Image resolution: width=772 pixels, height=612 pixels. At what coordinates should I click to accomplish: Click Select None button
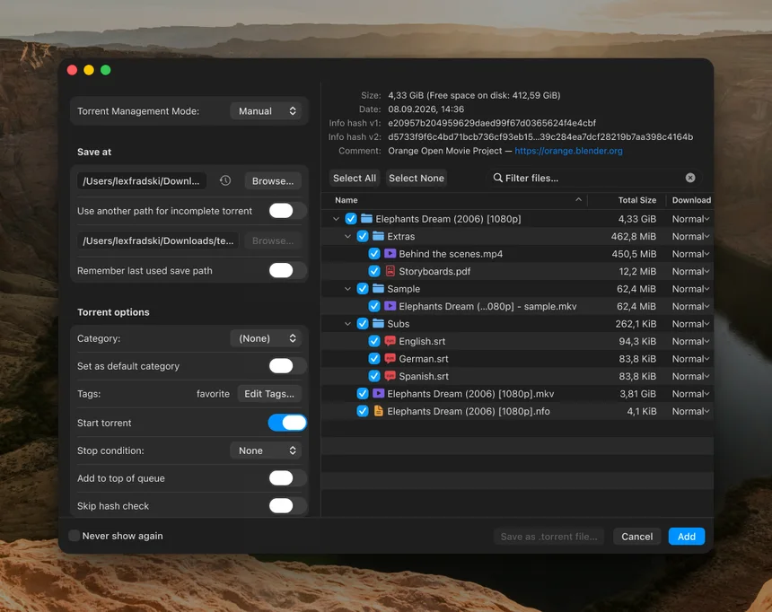(x=416, y=178)
